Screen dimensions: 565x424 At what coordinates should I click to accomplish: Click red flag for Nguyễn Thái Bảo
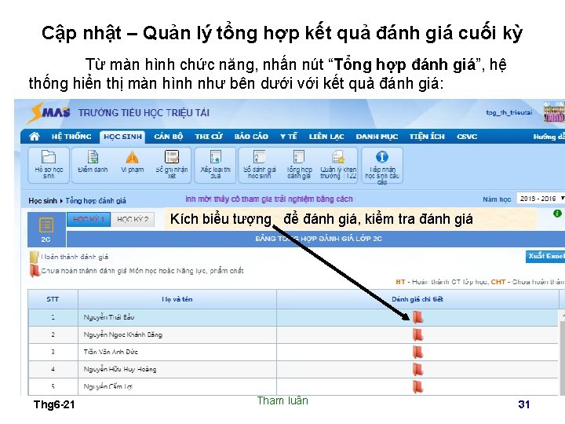click(417, 317)
